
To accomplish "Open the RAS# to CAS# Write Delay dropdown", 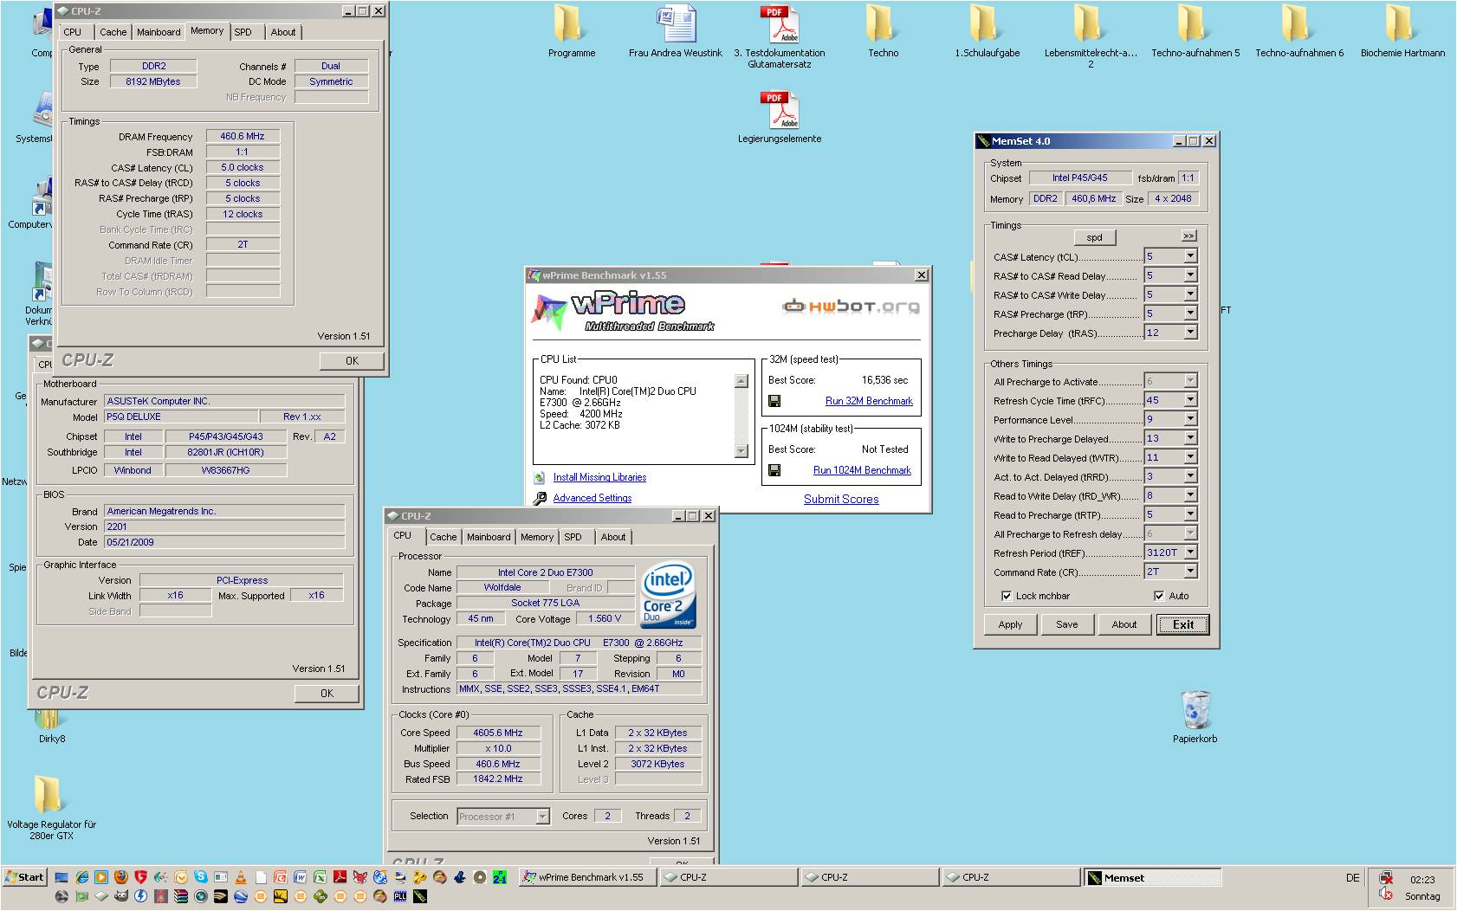I will [1190, 294].
